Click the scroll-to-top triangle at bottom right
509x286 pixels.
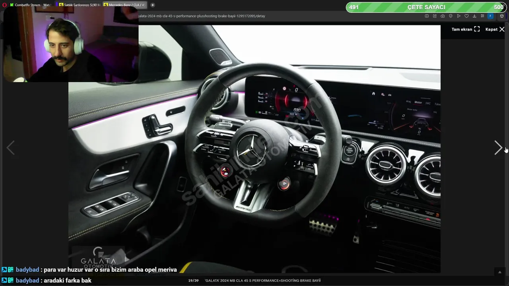point(500,272)
